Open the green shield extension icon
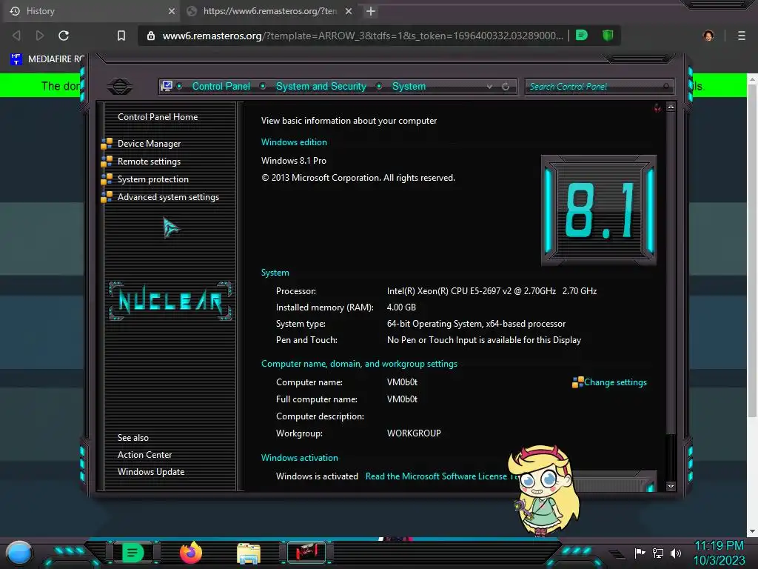Screen dimensions: 758x569 [608, 35]
